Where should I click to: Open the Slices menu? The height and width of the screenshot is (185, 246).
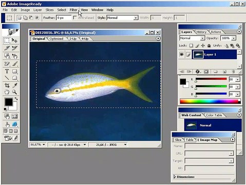point(49,10)
